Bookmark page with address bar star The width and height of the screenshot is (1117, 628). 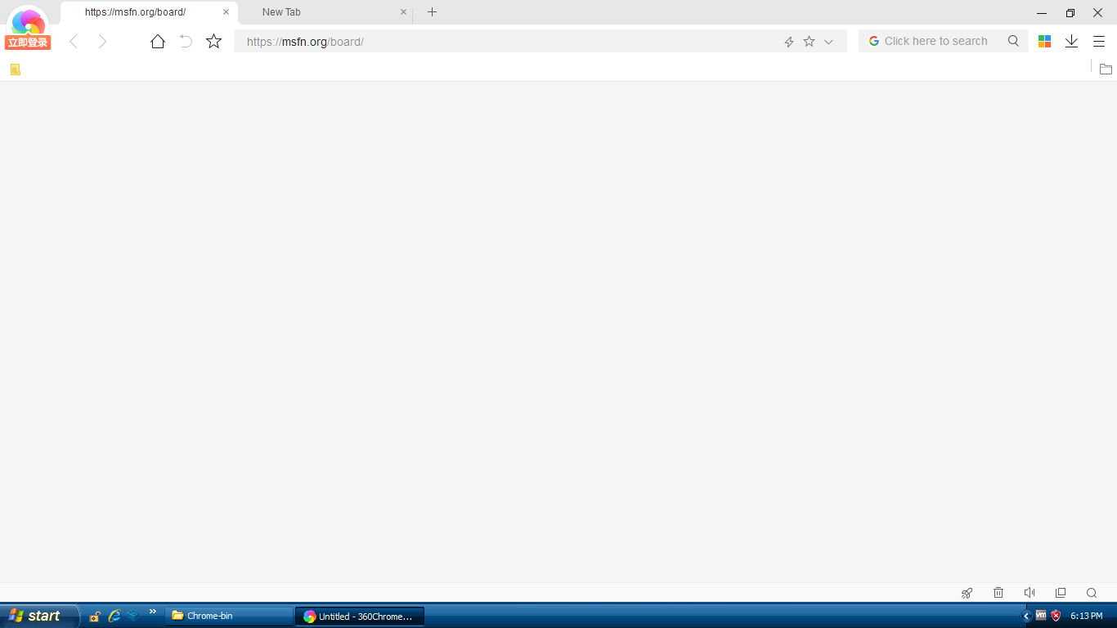[x=809, y=41]
